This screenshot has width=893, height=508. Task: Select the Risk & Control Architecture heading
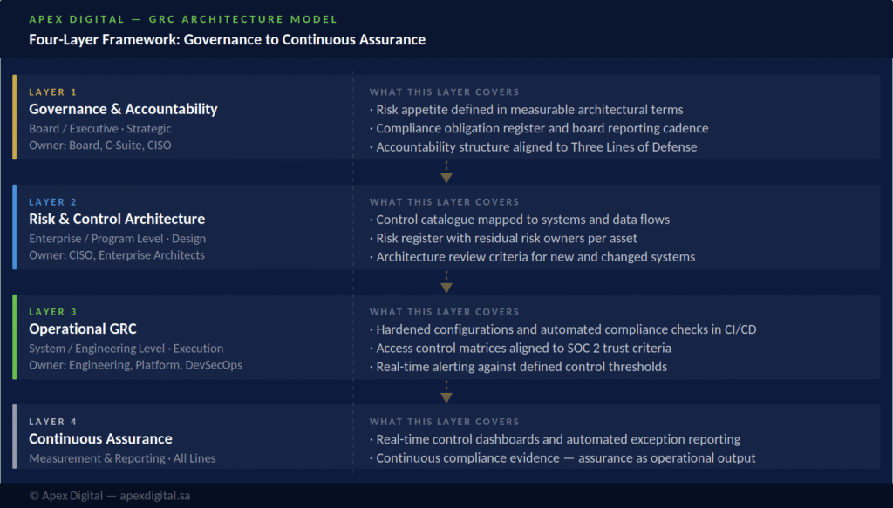117,219
